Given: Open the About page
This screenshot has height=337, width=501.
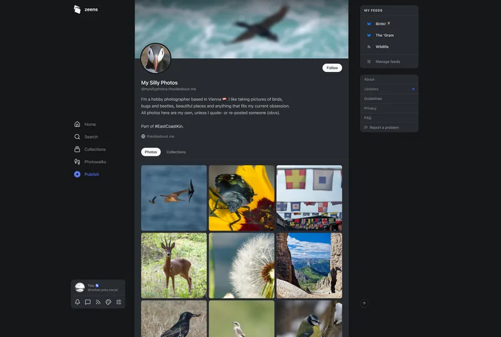Looking at the screenshot, I should point(389,79).
